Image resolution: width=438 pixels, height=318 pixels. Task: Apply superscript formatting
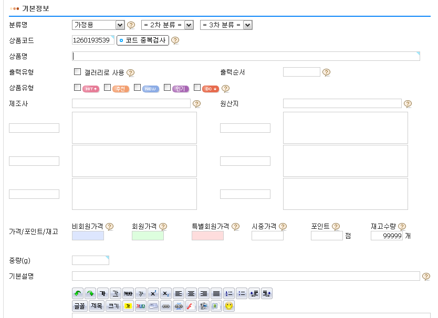pyautogui.click(x=153, y=294)
